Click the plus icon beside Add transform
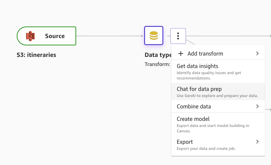The height and width of the screenshot is (165, 271). [181, 54]
